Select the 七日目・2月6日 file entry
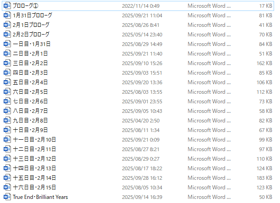Image resolution: width=280 pixels, height=203 pixels. tap(30, 101)
